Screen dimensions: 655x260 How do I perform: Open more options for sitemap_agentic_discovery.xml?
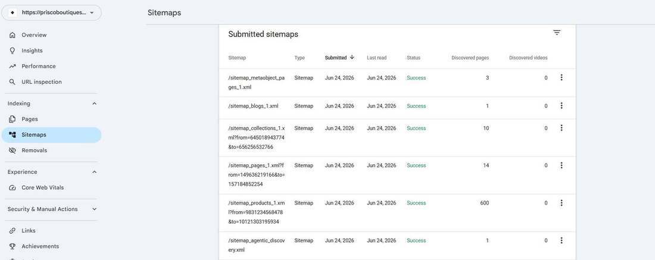click(561, 240)
